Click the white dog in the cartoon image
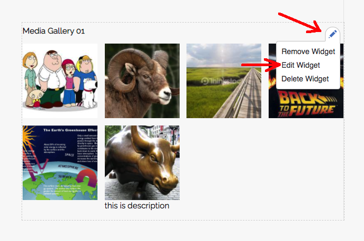364x241 pixels. pos(90,92)
